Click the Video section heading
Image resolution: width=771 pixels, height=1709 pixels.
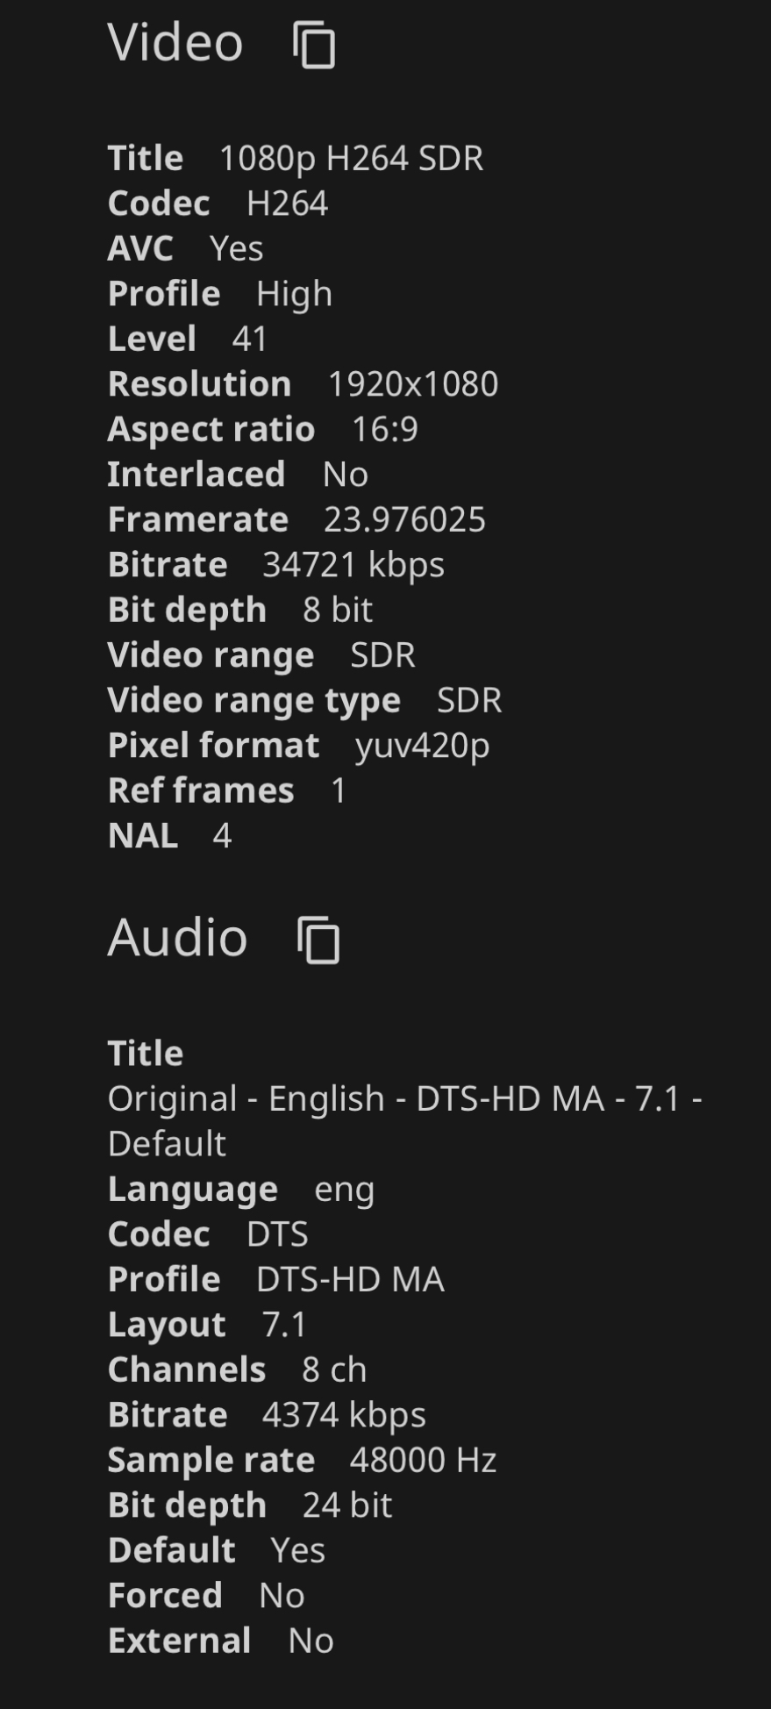(175, 42)
